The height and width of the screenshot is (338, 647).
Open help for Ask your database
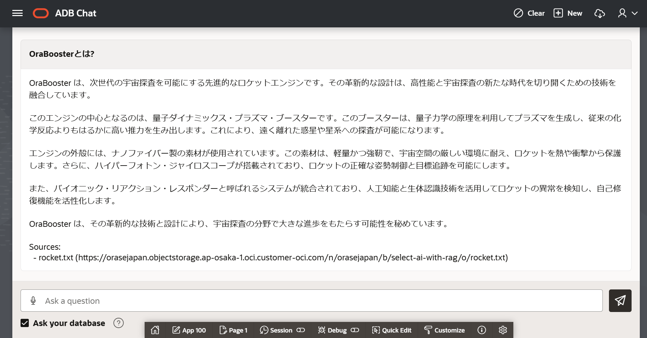click(119, 323)
